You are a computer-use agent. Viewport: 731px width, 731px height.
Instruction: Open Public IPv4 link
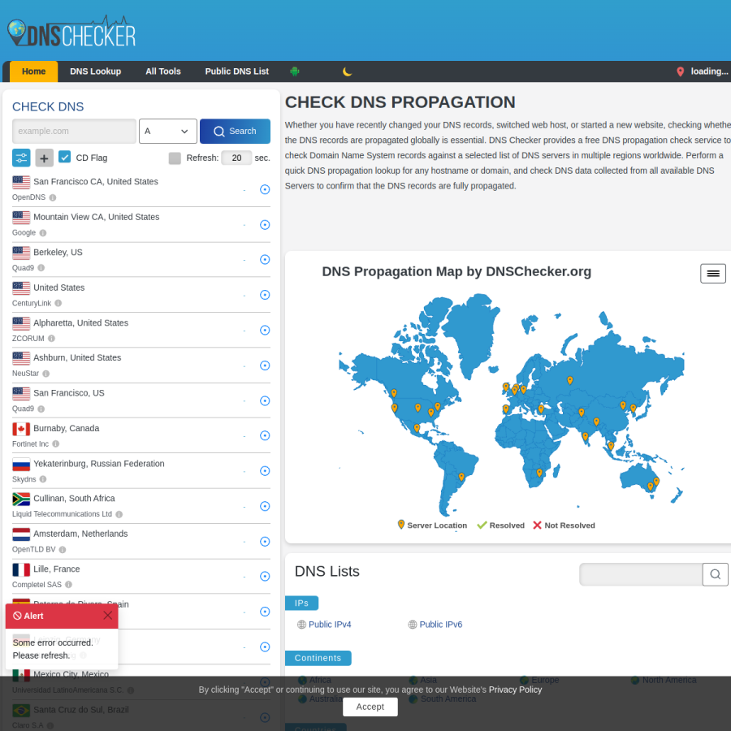coord(330,625)
